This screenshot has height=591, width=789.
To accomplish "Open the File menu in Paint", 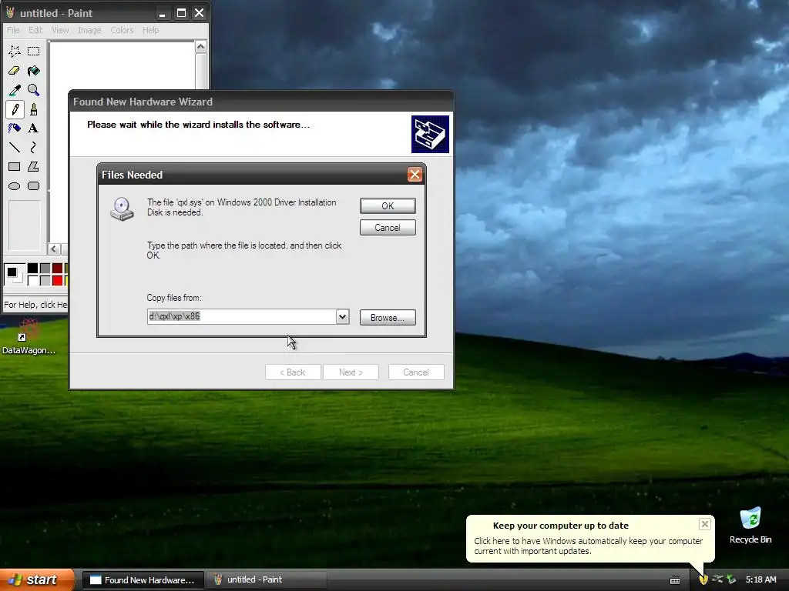I will click(13, 30).
